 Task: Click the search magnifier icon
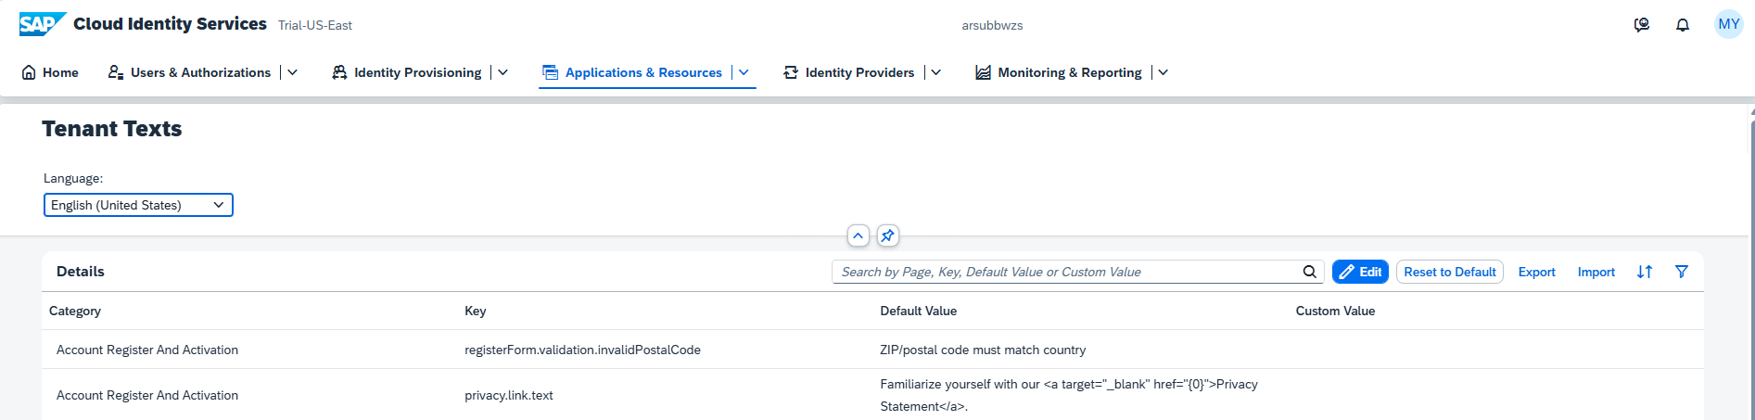[x=1309, y=272]
